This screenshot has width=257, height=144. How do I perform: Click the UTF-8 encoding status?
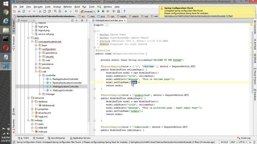pyautogui.click(x=243, y=142)
